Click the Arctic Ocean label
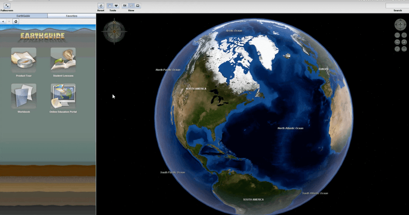 coord(234,31)
